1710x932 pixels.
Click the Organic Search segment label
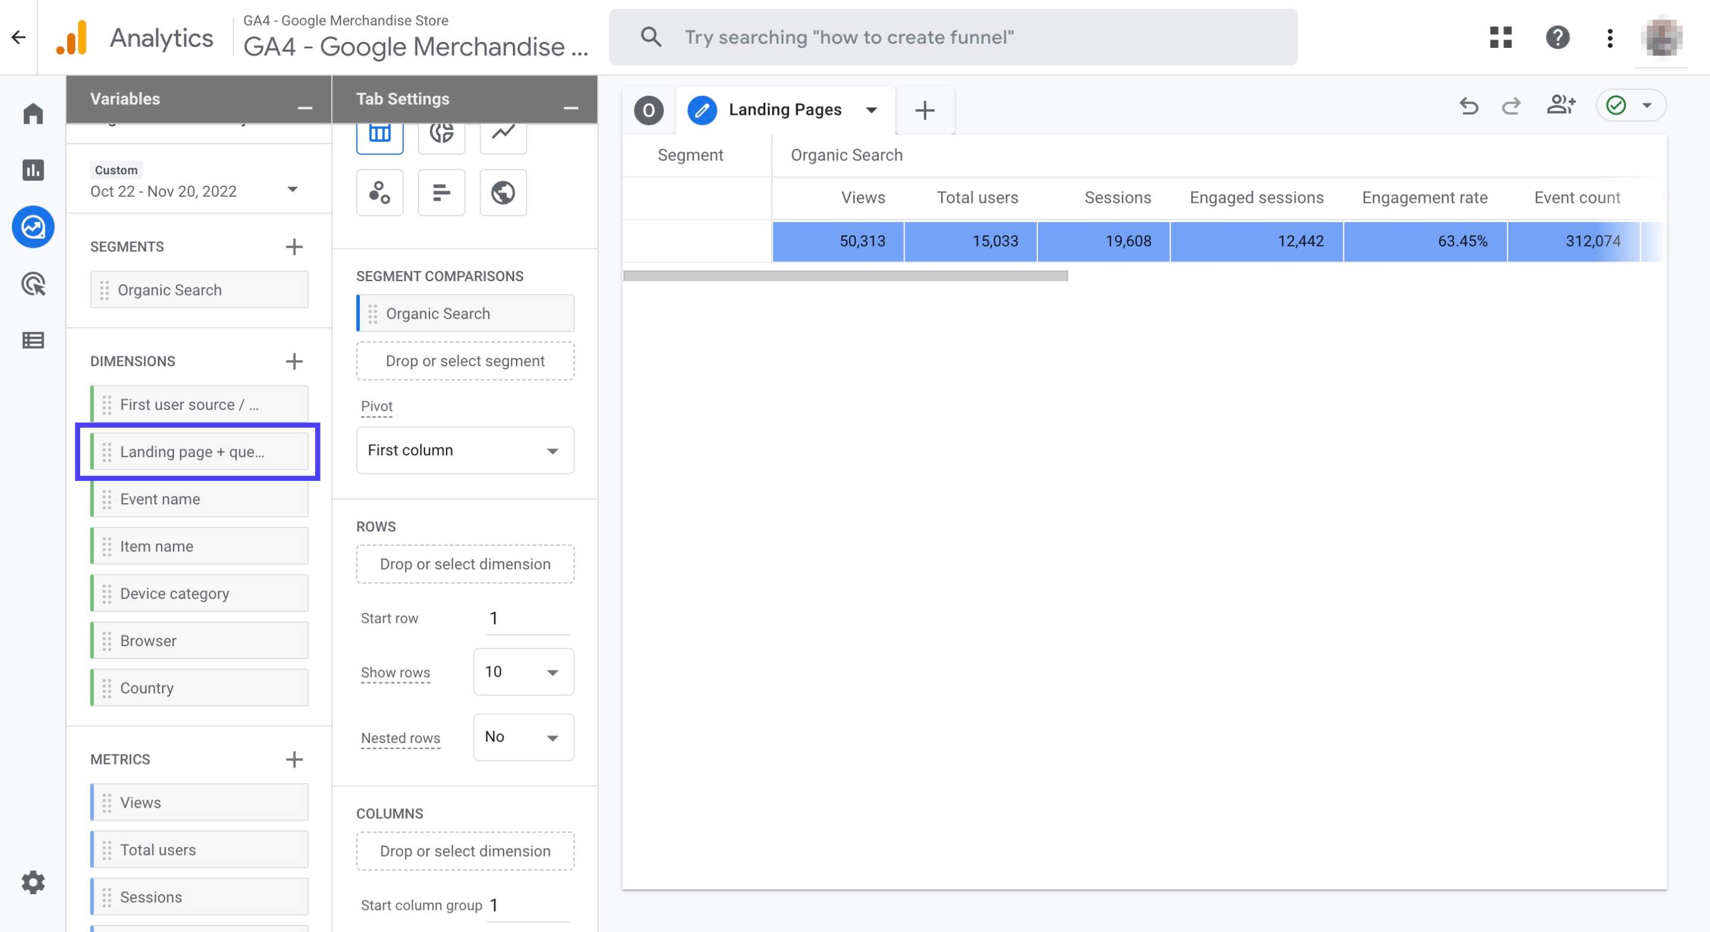click(x=845, y=154)
